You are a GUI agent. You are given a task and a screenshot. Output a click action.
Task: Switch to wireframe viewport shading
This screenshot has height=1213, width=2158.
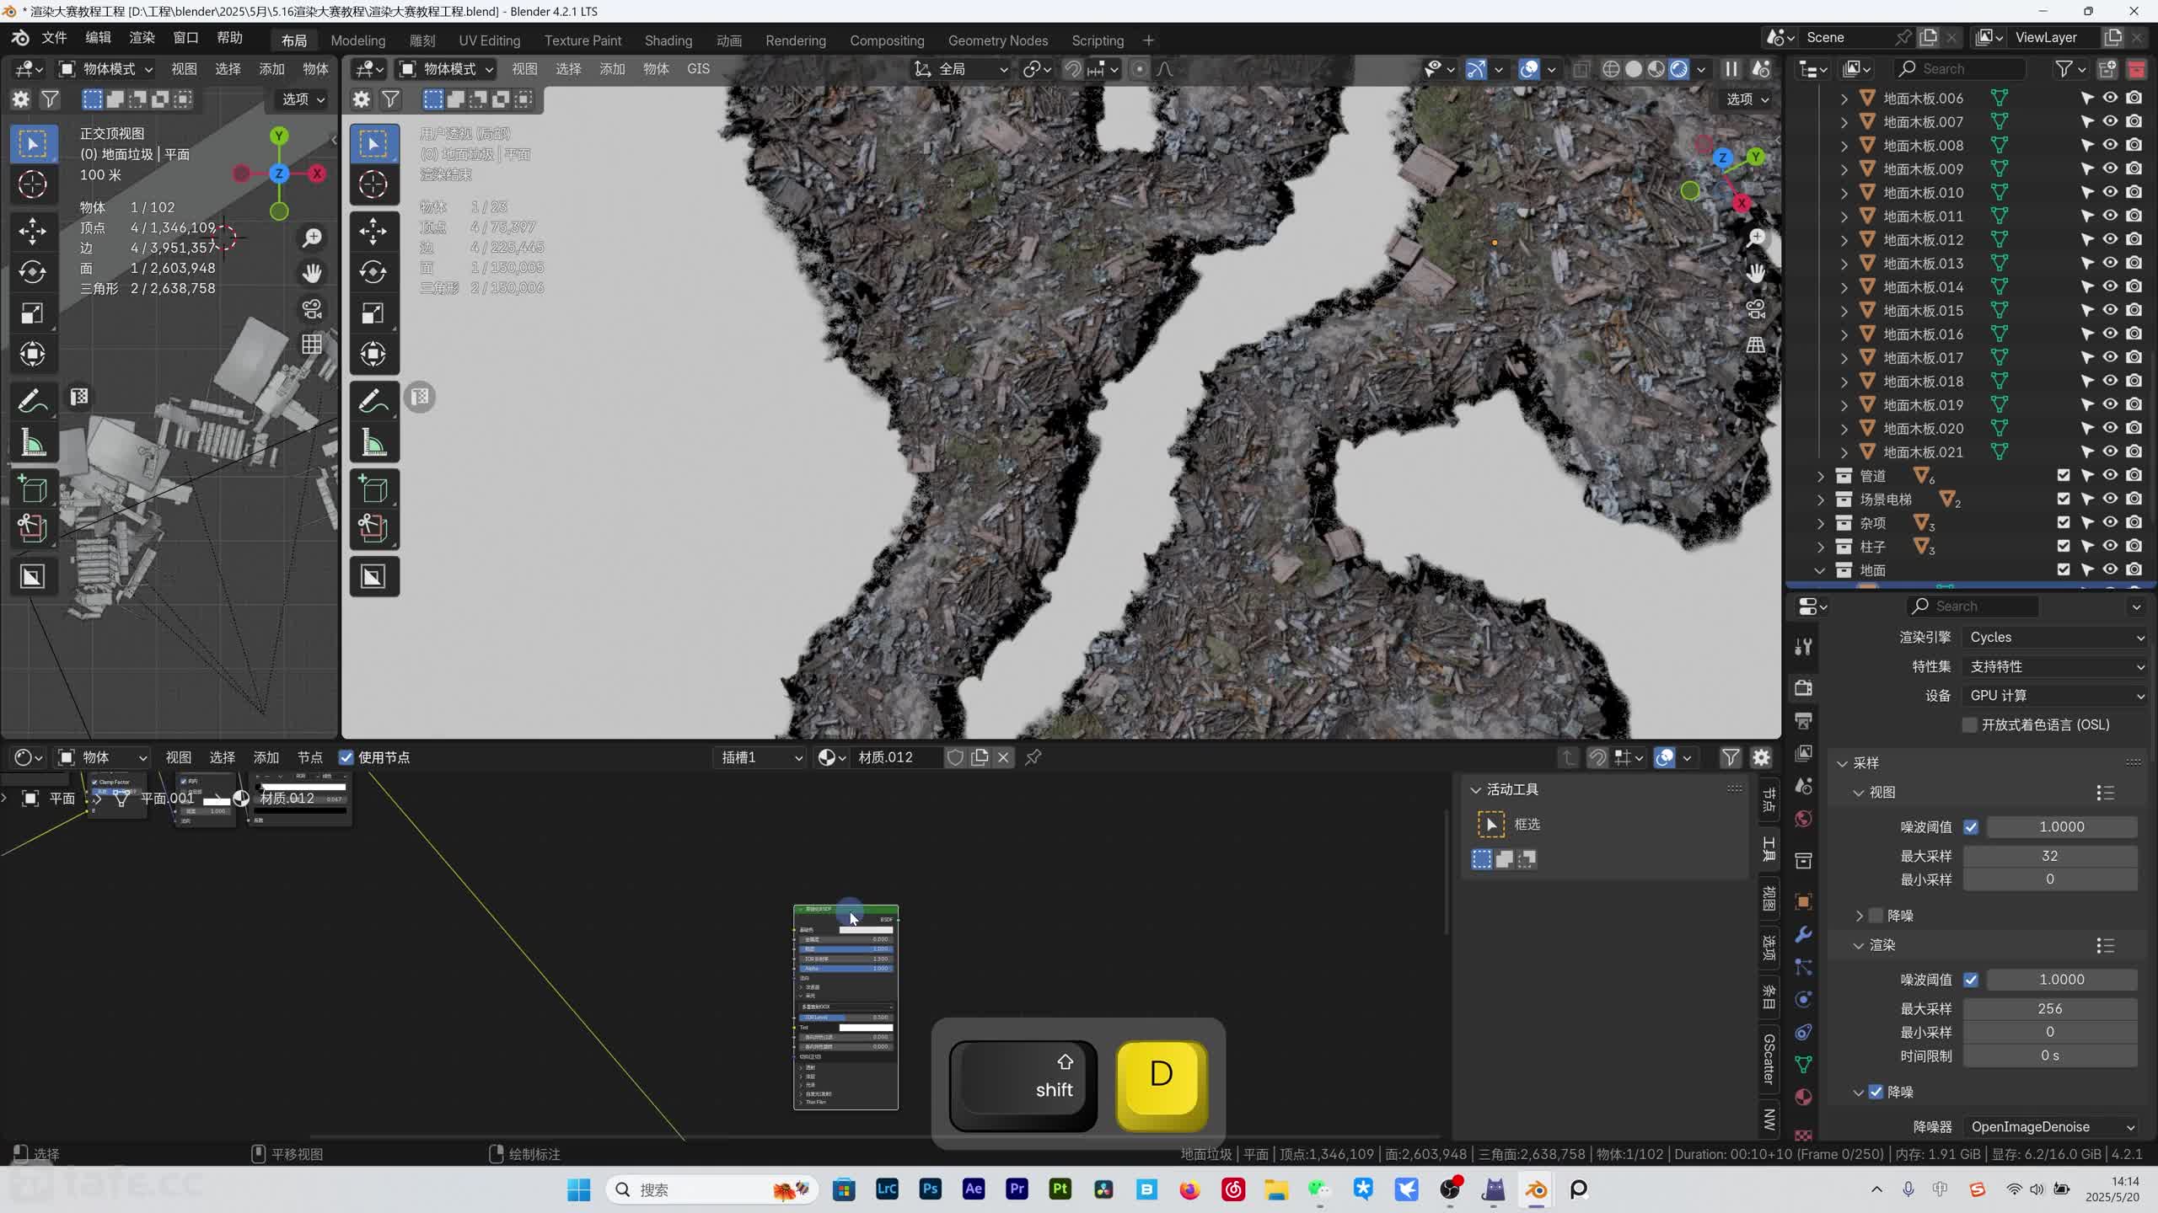click(1611, 69)
